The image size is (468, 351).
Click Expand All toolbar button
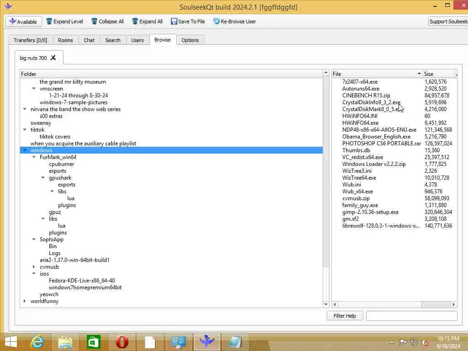pos(148,21)
